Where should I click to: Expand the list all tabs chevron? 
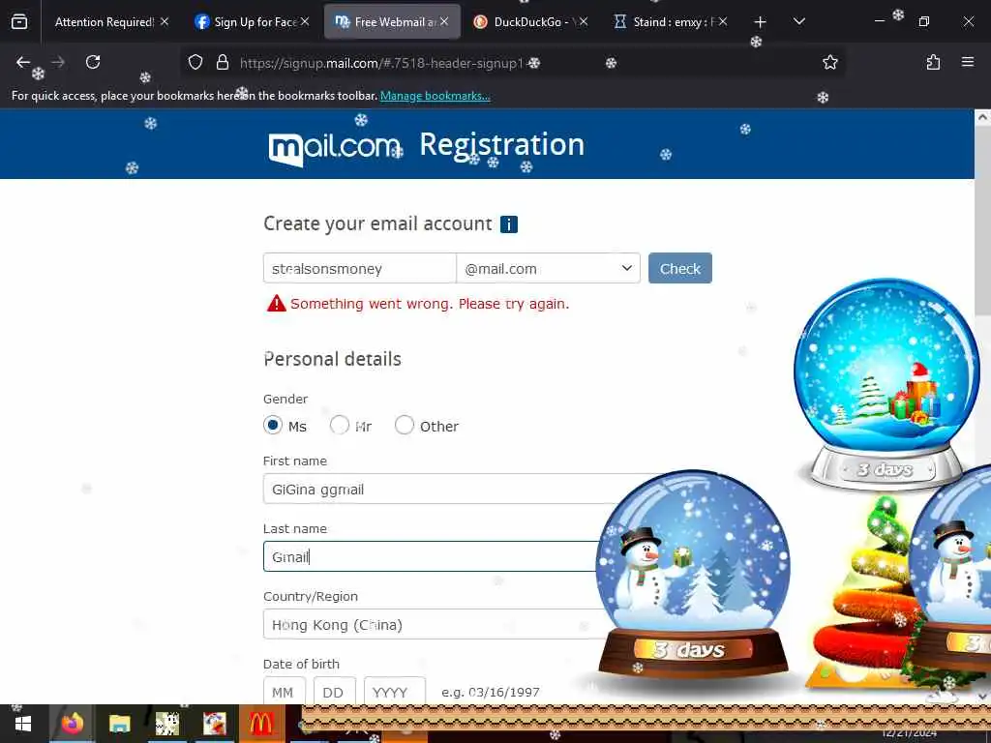click(x=798, y=22)
